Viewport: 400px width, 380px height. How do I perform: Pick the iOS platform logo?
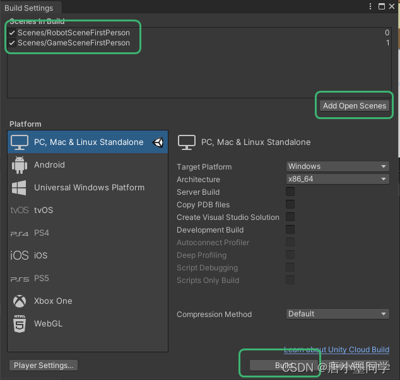pos(20,255)
